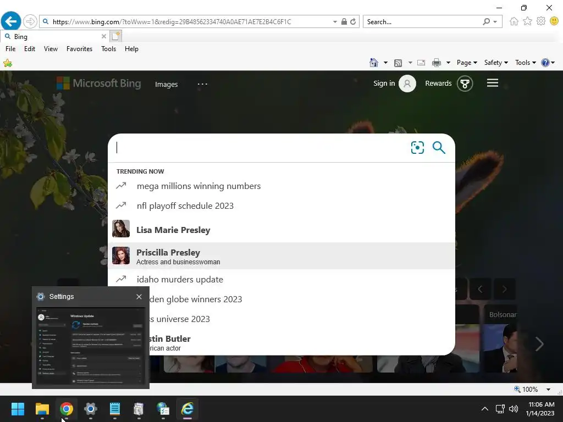Select suggestion mega millions winning numbers

click(281, 186)
